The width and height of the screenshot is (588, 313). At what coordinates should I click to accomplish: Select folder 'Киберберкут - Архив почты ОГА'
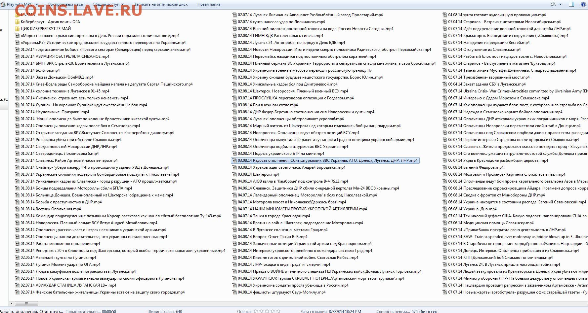48,22
